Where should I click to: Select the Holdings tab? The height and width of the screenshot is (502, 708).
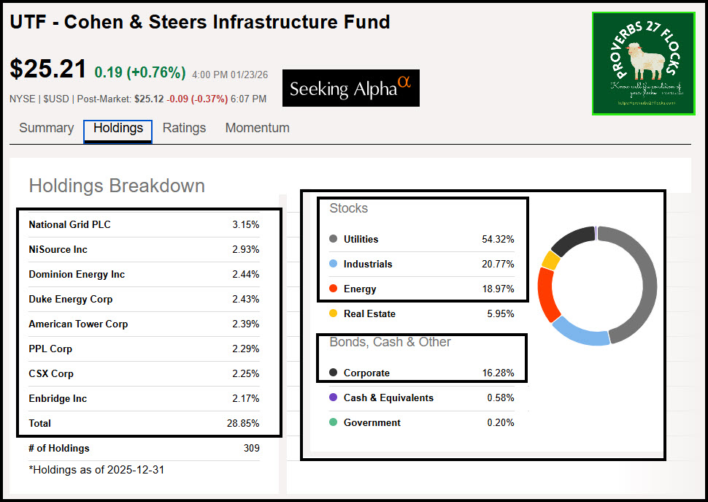(118, 128)
